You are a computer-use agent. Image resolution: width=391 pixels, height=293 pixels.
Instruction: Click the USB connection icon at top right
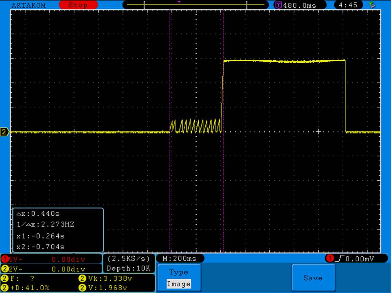[x=371, y=5]
